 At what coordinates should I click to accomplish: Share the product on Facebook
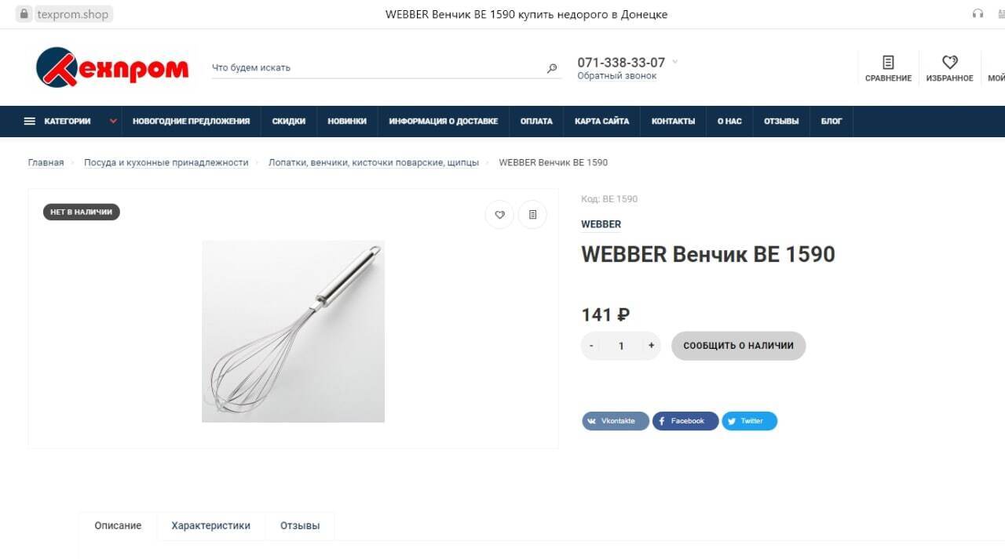point(685,421)
